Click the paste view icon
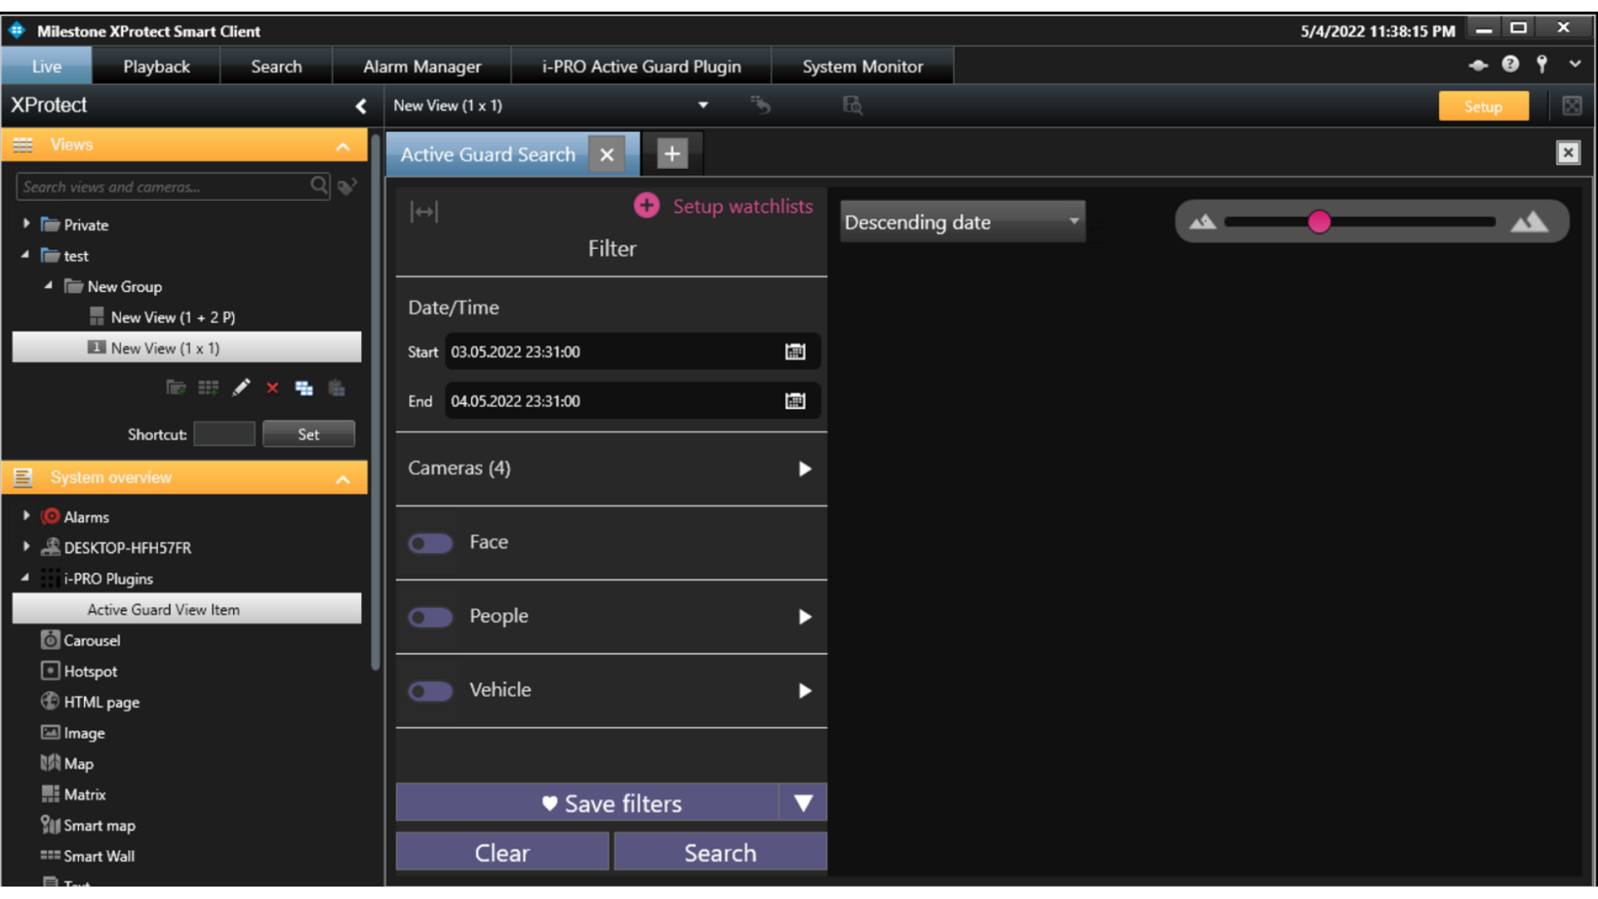 click(336, 388)
